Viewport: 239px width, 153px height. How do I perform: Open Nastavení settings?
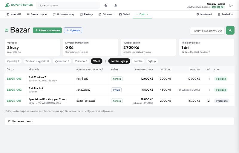[204, 14]
